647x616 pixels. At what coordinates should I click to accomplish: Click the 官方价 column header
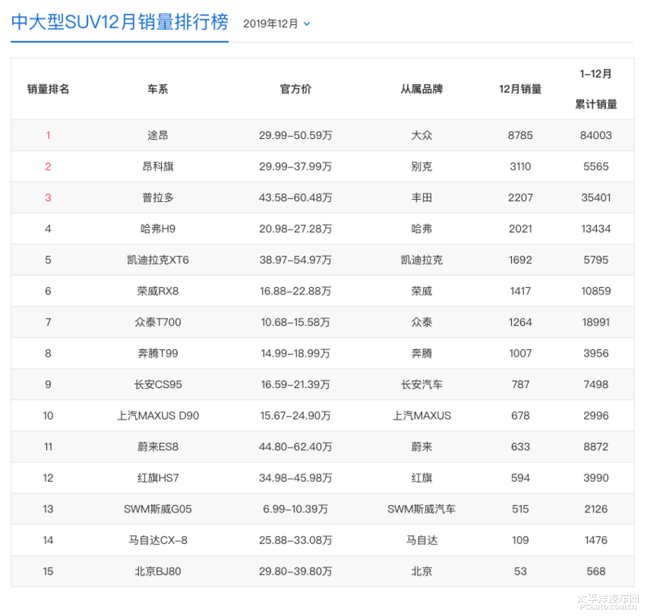click(295, 89)
